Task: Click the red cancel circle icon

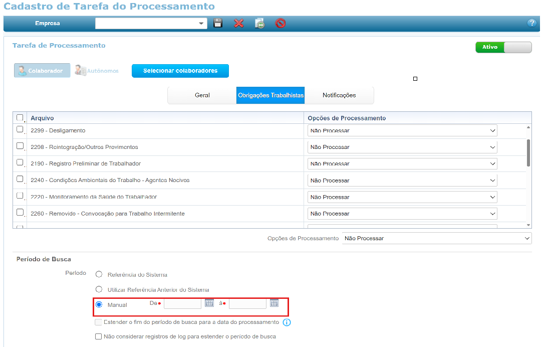Action: [x=281, y=23]
